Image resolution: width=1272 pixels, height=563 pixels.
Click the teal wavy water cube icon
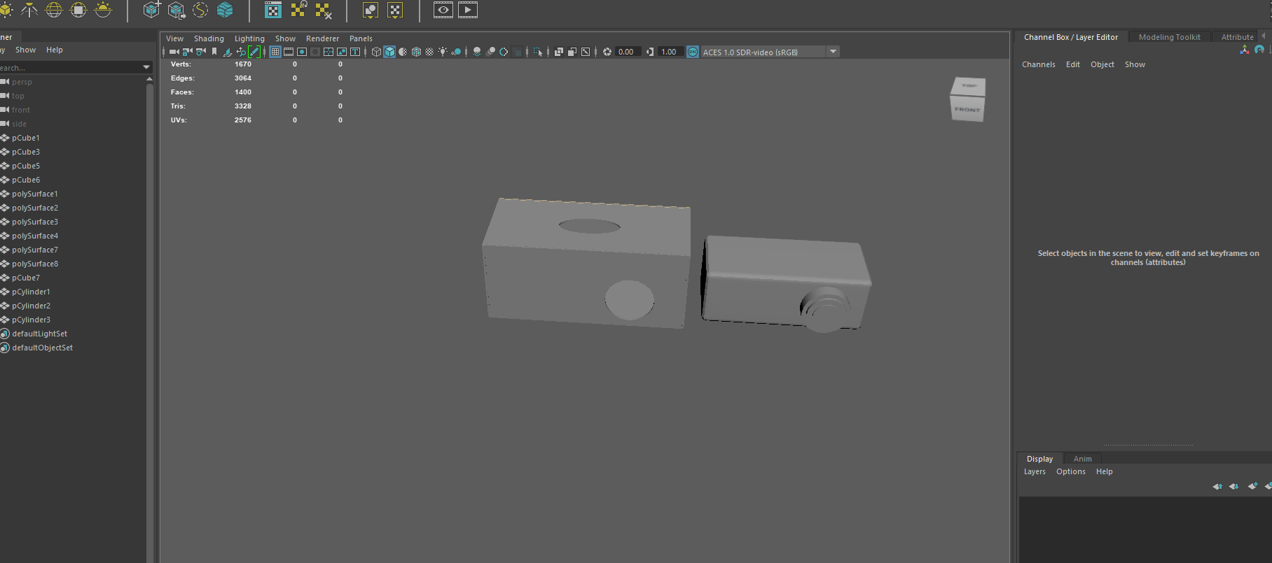(225, 10)
